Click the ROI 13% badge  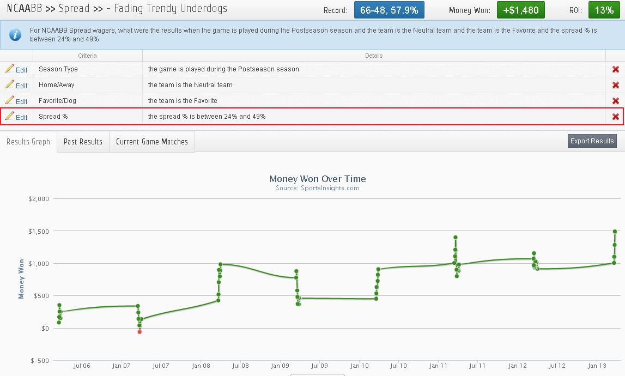pyautogui.click(x=604, y=10)
